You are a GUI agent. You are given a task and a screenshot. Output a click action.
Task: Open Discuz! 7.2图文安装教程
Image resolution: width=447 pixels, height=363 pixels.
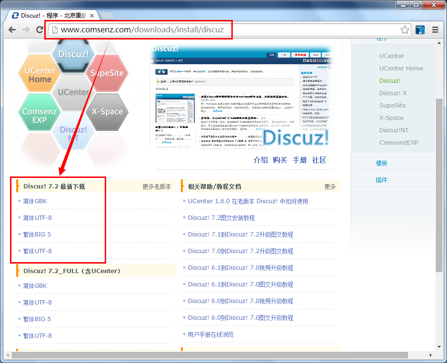point(221,218)
